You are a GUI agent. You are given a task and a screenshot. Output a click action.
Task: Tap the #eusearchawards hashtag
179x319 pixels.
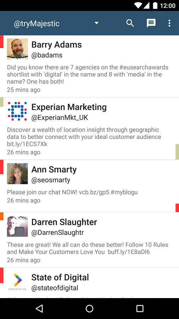[139, 67]
